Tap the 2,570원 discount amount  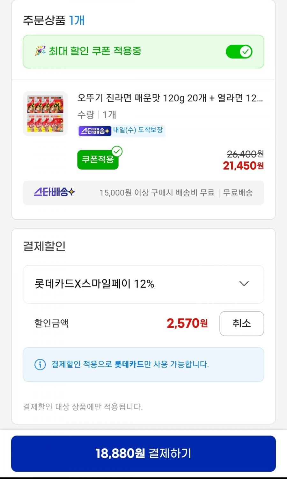coord(187,323)
